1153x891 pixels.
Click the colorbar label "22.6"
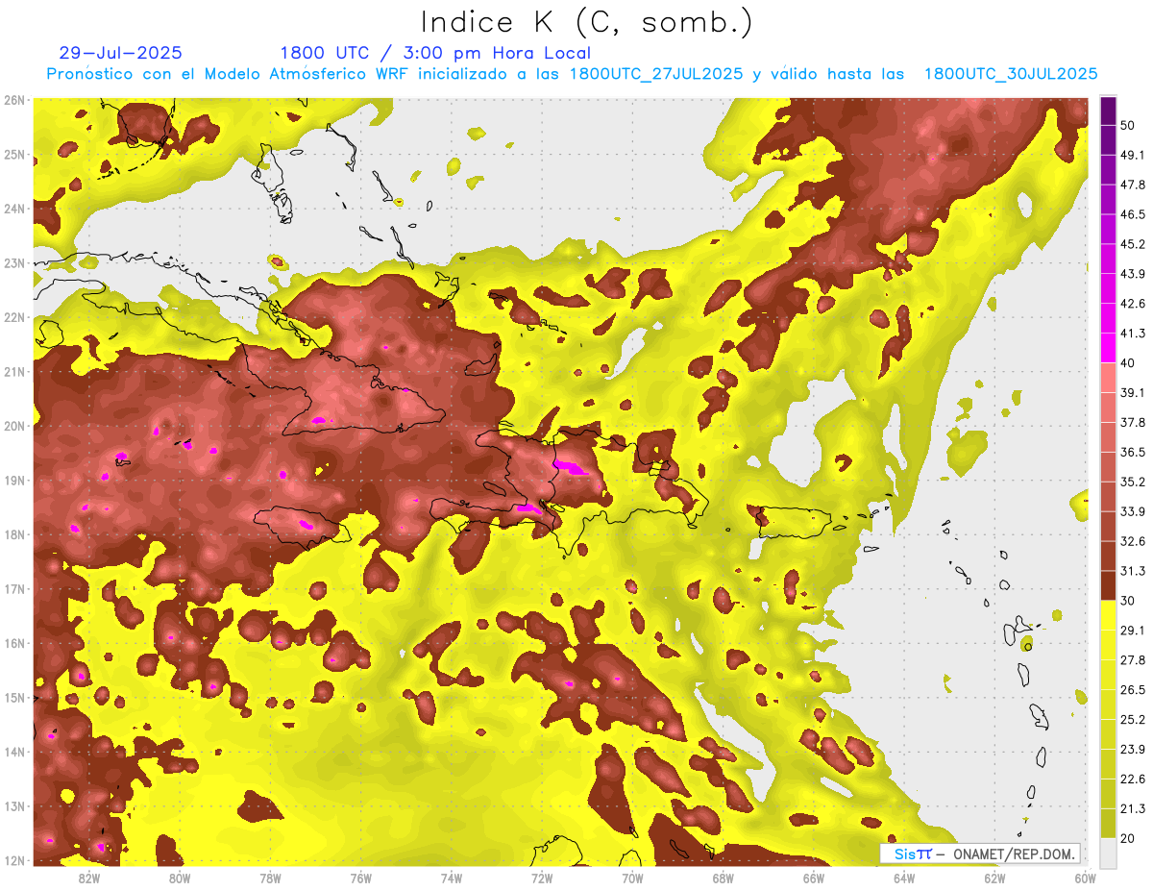click(1133, 780)
